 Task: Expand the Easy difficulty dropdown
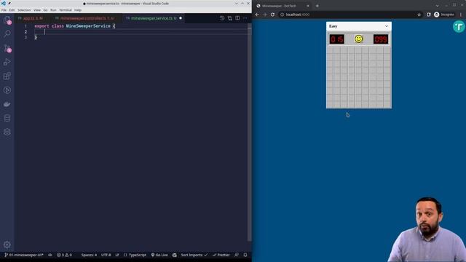(x=359, y=26)
